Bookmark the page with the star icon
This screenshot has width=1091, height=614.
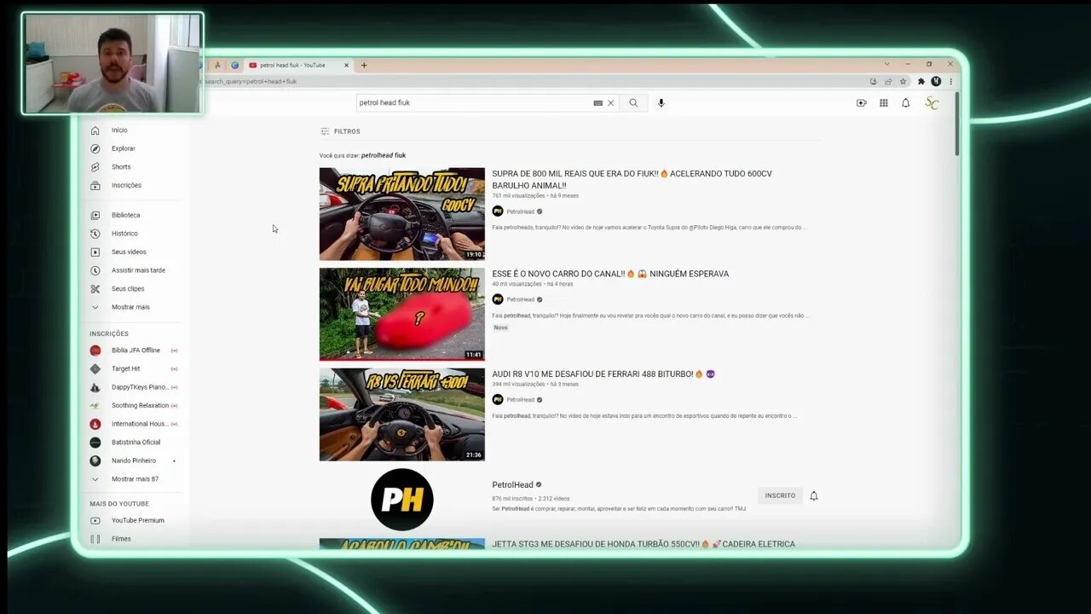click(x=903, y=82)
